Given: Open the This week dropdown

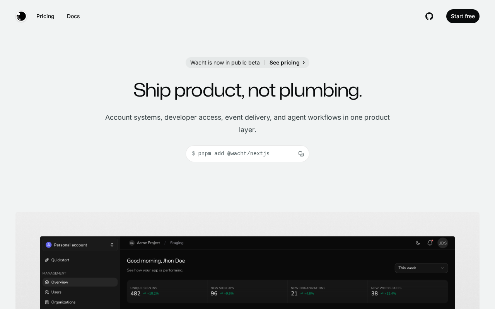Looking at the screenshot, I should tap(421, 268).
